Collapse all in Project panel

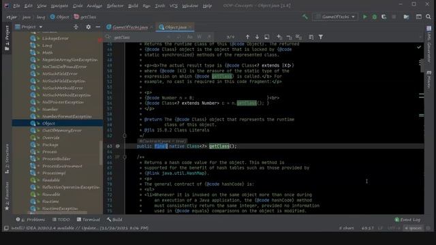pyautogui.click(x=76, y=27)
